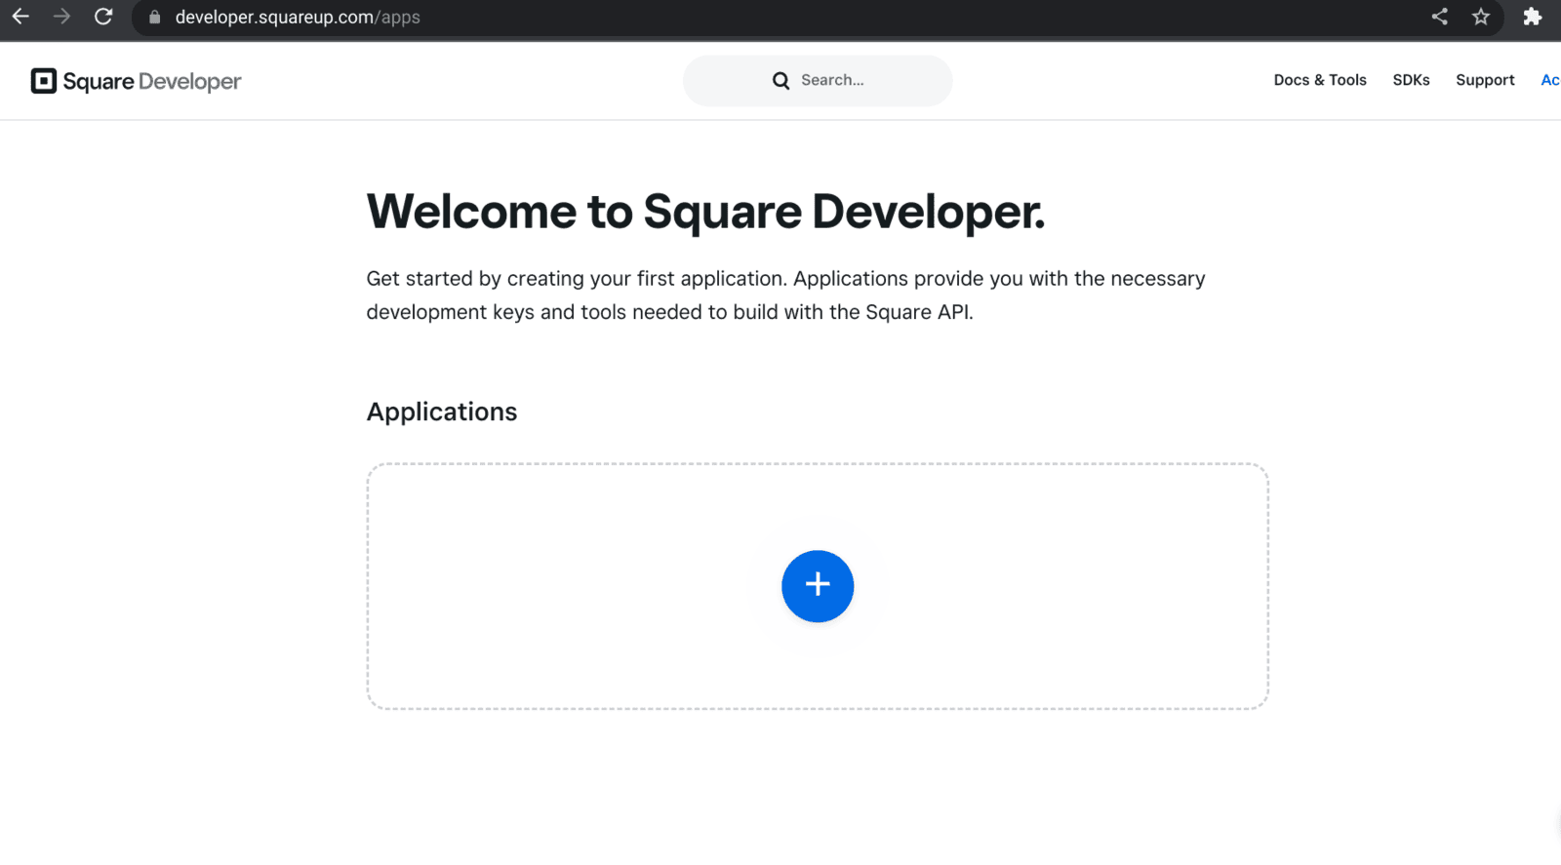Image resolution: width=1561 pixels, height=865 pixels.
Task: Go forward with the browser forward arrow
Action: pyautogui.click(x=61, y=17)
